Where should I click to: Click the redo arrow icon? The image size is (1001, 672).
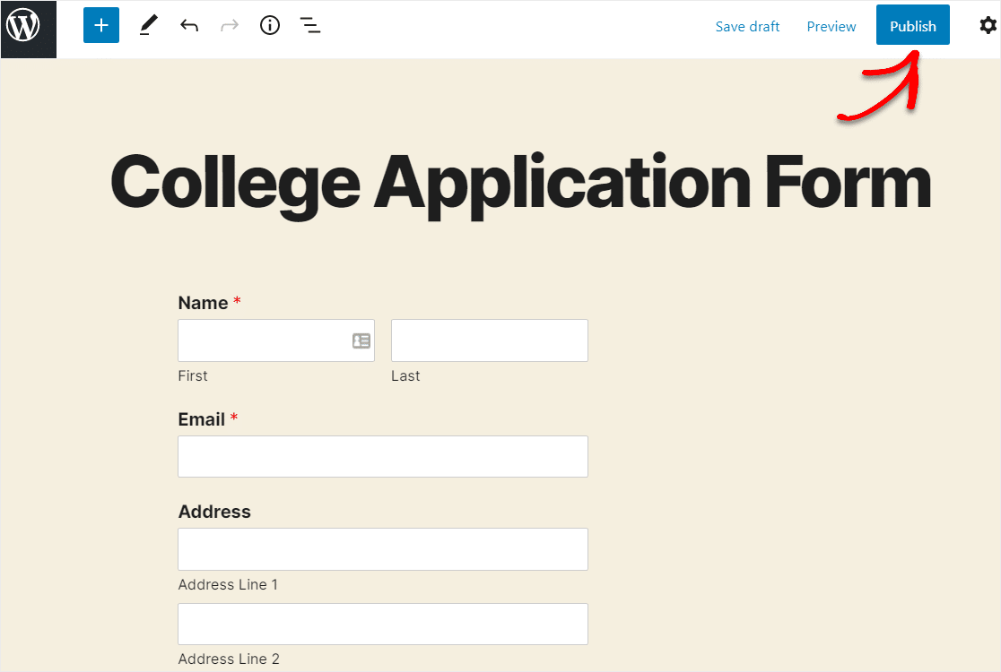(x=230, y=25)
